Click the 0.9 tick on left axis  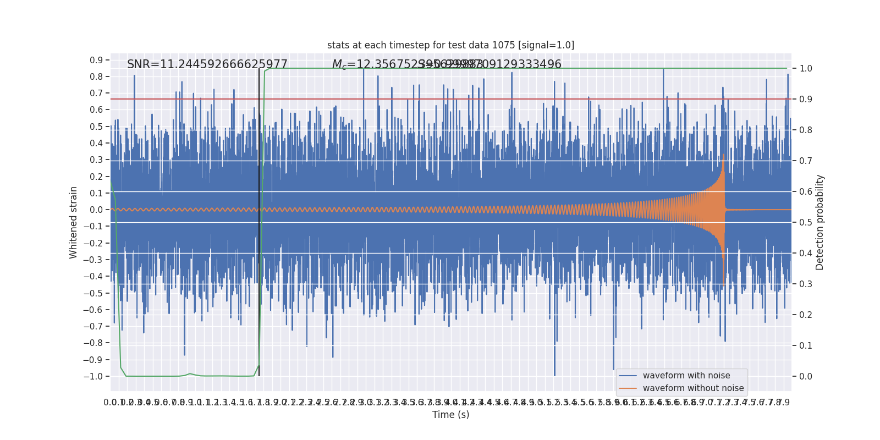[x=96, y=60]
